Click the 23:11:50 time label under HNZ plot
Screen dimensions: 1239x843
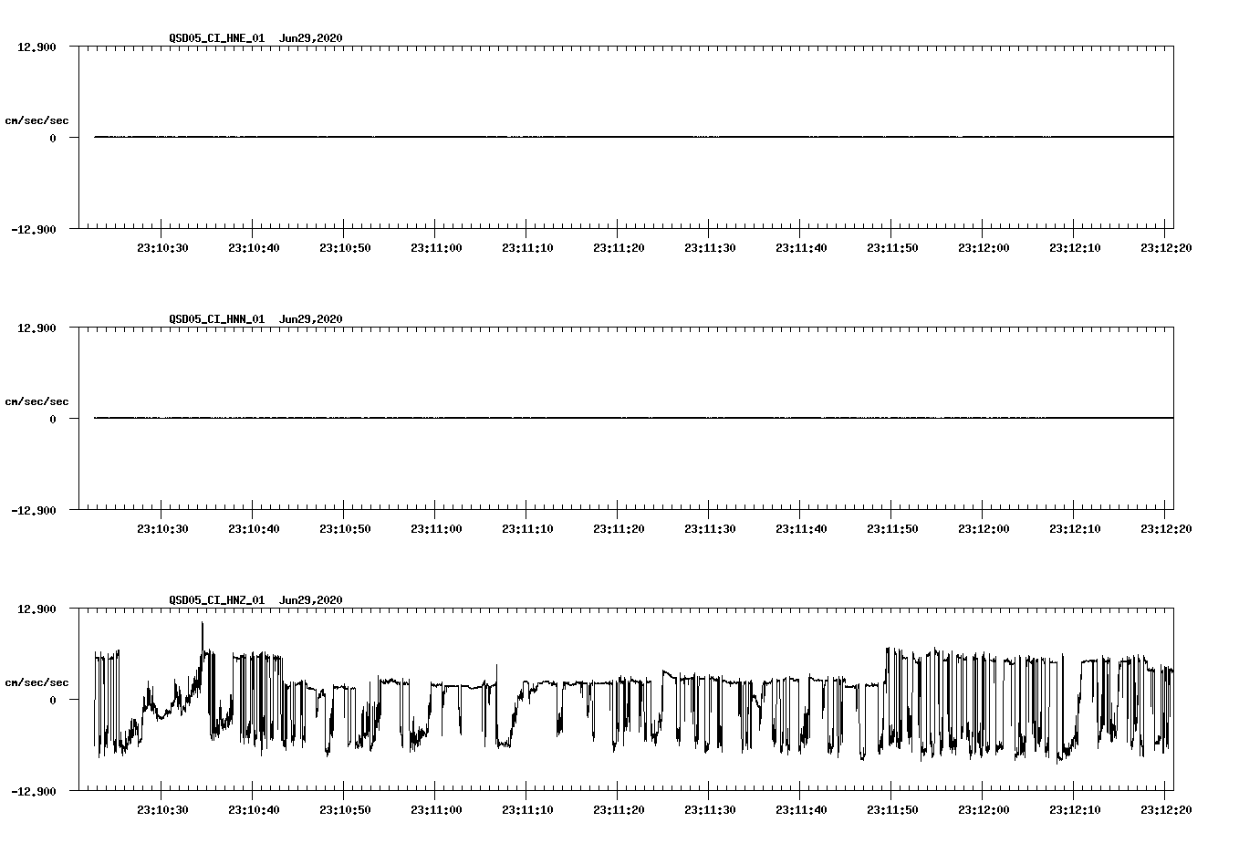click(x=892, y=809)
